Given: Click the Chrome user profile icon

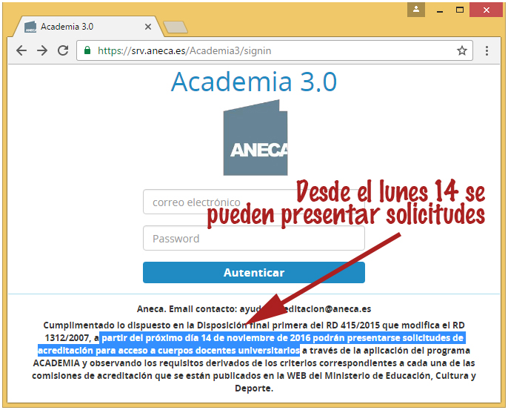Looking at the screenshot, I should (416, 10).
